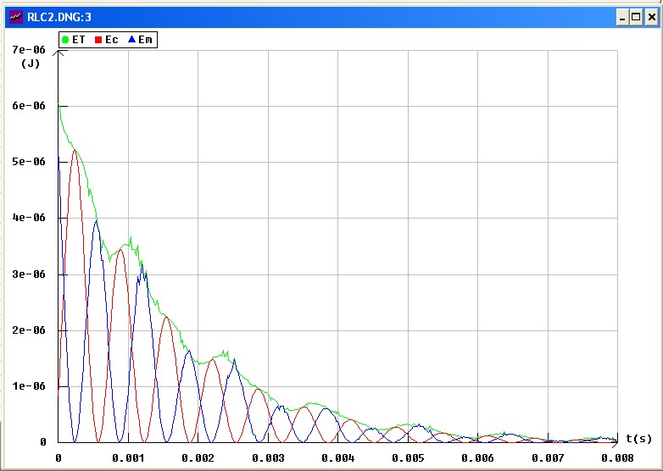Click the 1e-06 tick label on y-axis

click(x=27, y=386)
